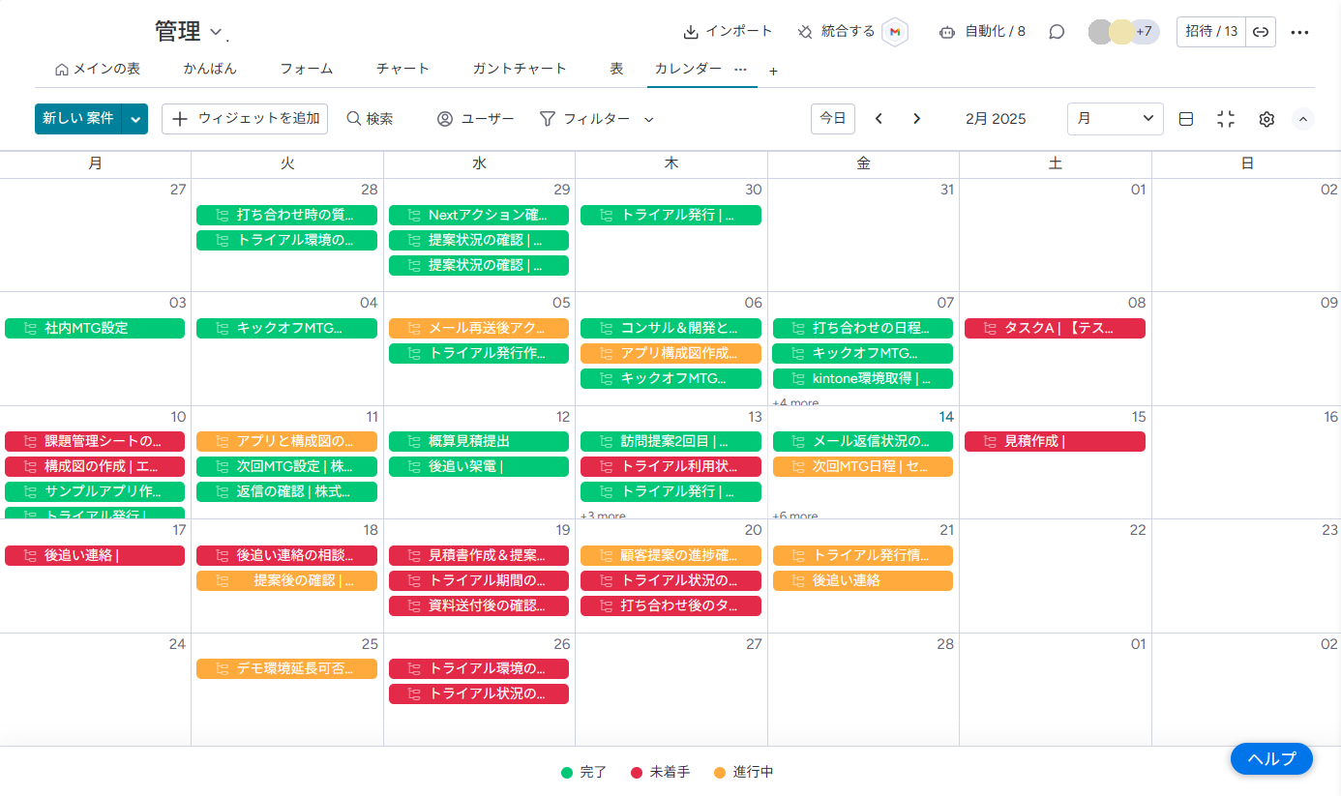Switch to the かんばん tab

210,69
